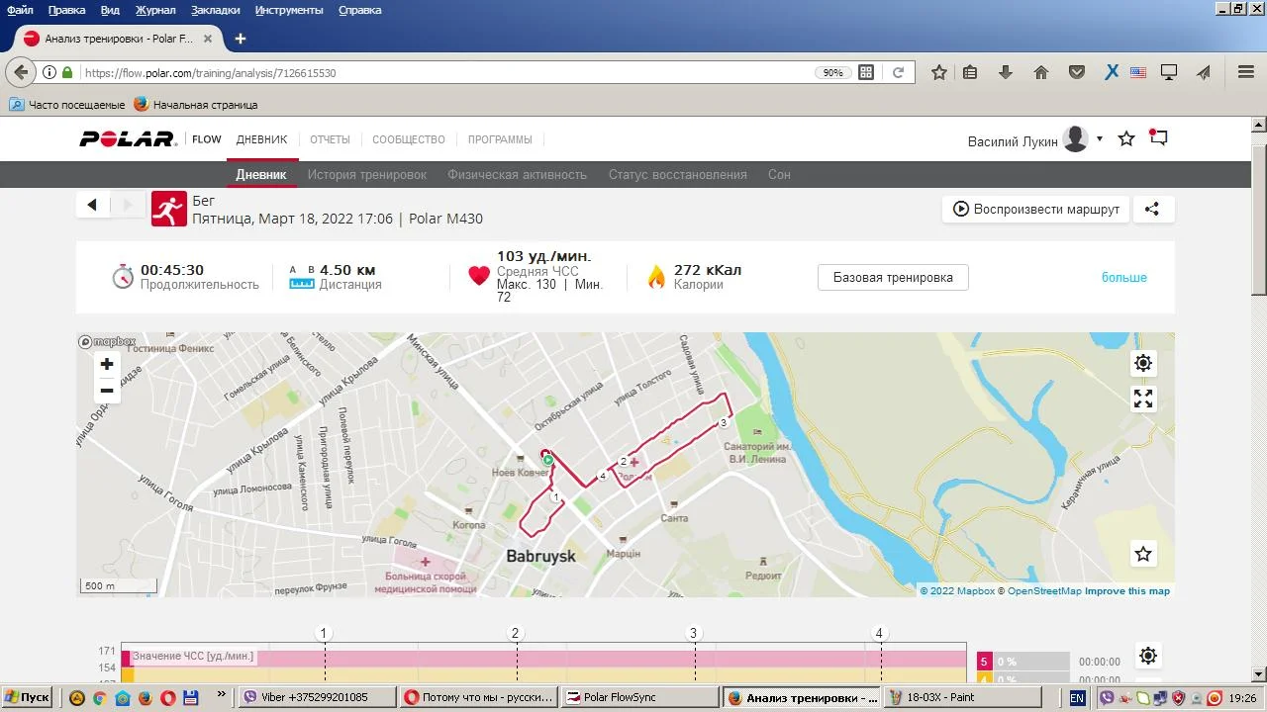Open the Журнал menu
This screenshot has height=712, width=1267.
(x=155, y=10)
